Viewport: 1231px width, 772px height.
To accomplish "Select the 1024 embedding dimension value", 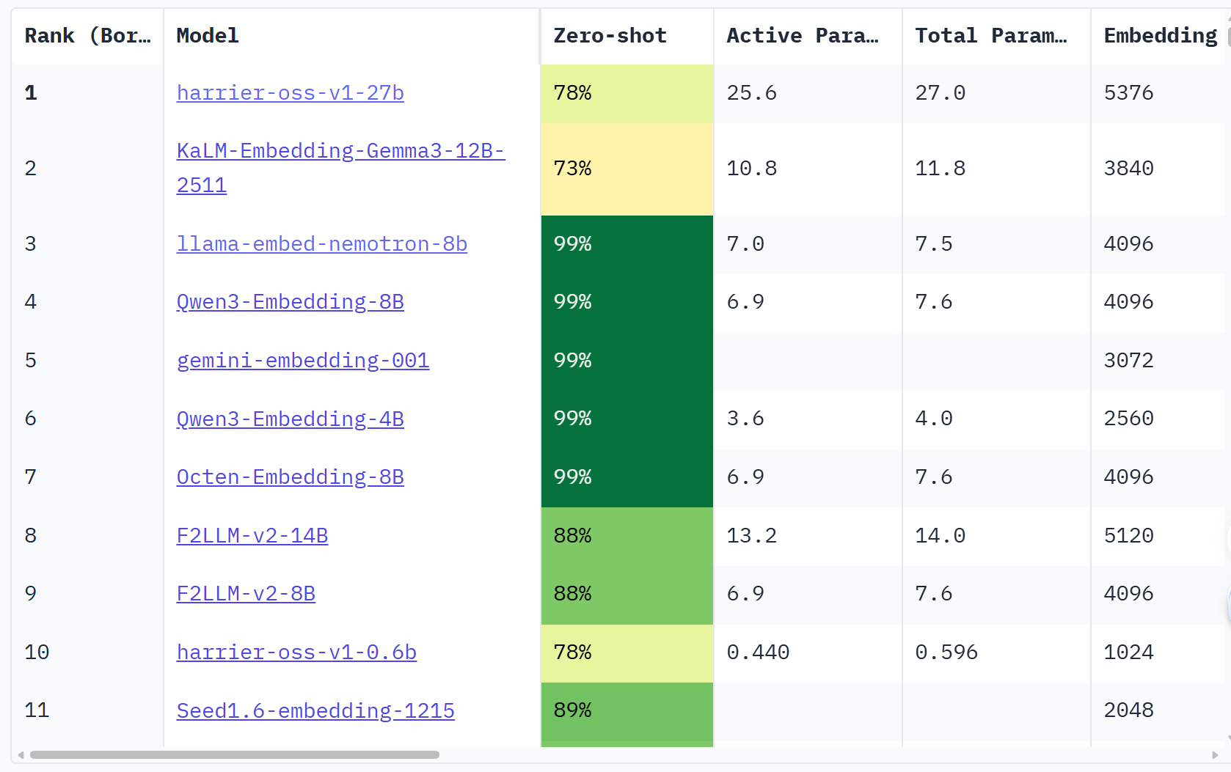I will pos(1129,652).
